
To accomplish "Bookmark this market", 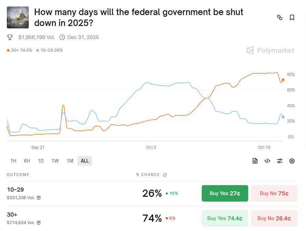I will (292, 17).
